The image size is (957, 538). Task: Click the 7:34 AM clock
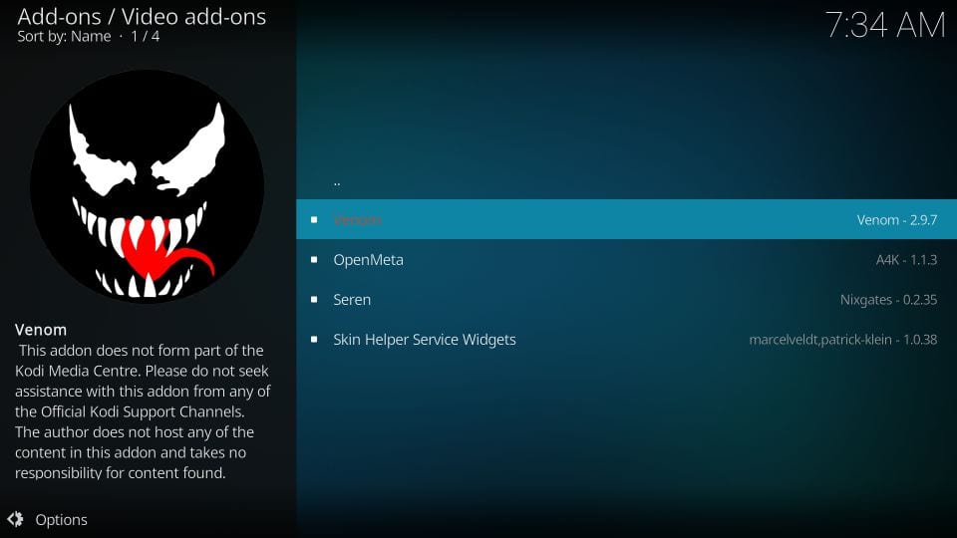pos(885,25)
